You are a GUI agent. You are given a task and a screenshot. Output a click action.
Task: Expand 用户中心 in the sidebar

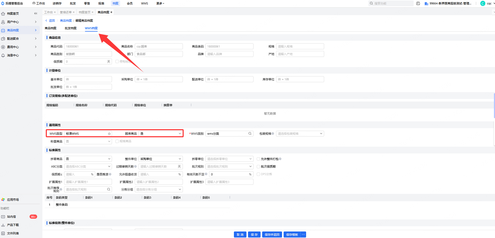[x=36, y=22]
